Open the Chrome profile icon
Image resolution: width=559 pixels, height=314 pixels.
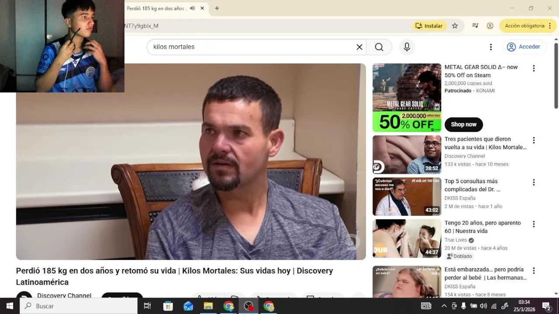pyautogui.click(x=490, y=26)
